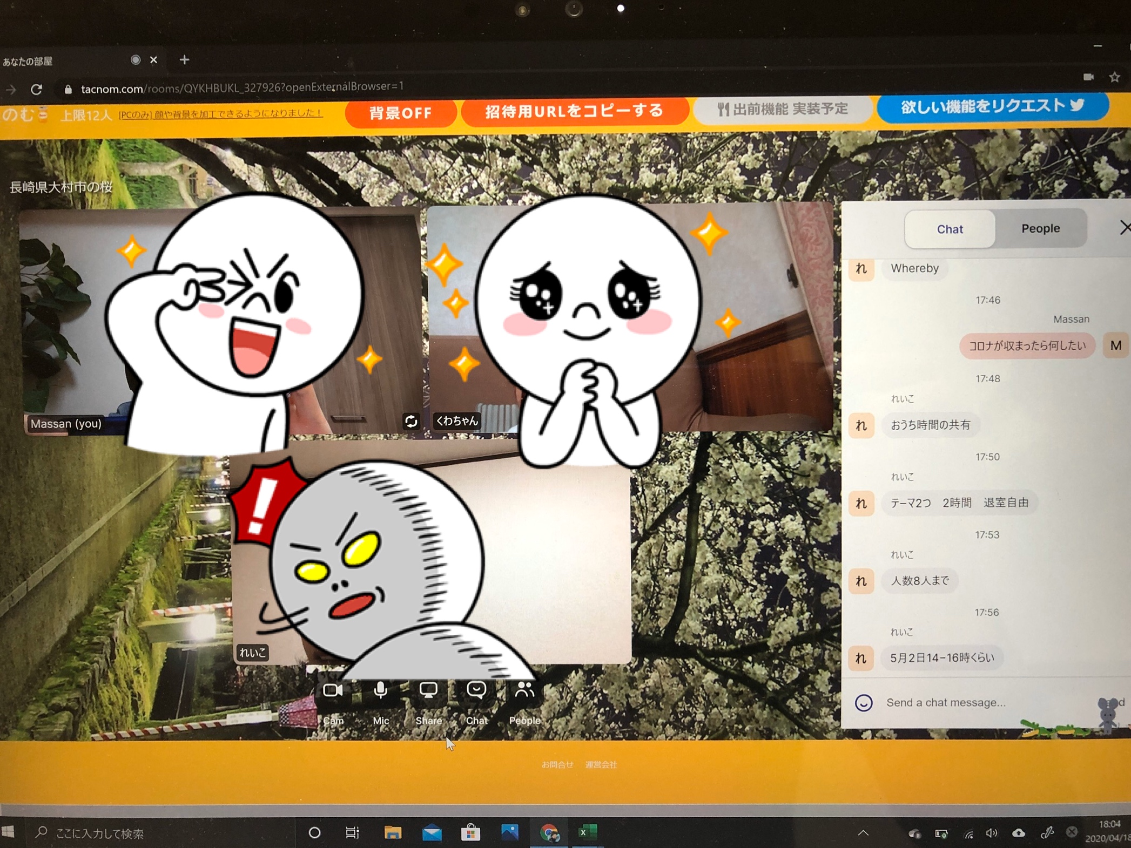Open Microsoft Store from the taskbar
The image size is (1131, 848).
(470, 832)
